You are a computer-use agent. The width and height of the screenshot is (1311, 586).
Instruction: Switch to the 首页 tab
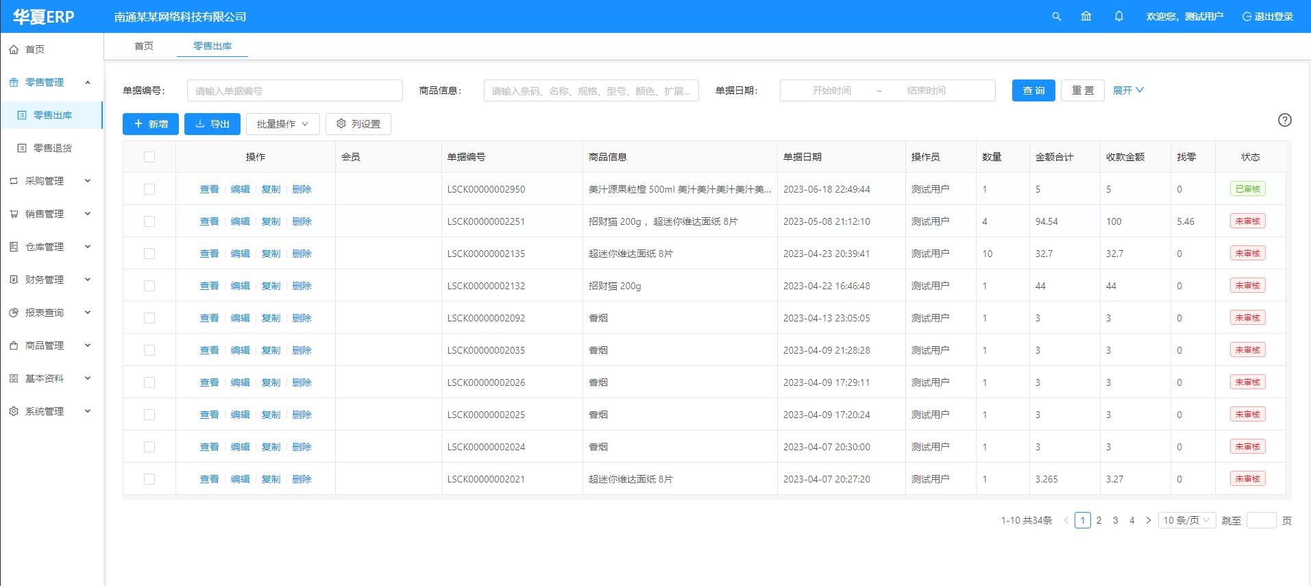[x=144, y=46]
